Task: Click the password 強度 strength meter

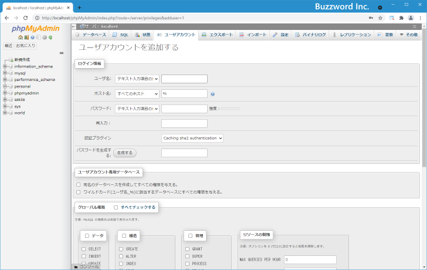Action: [x=231, y=109]
